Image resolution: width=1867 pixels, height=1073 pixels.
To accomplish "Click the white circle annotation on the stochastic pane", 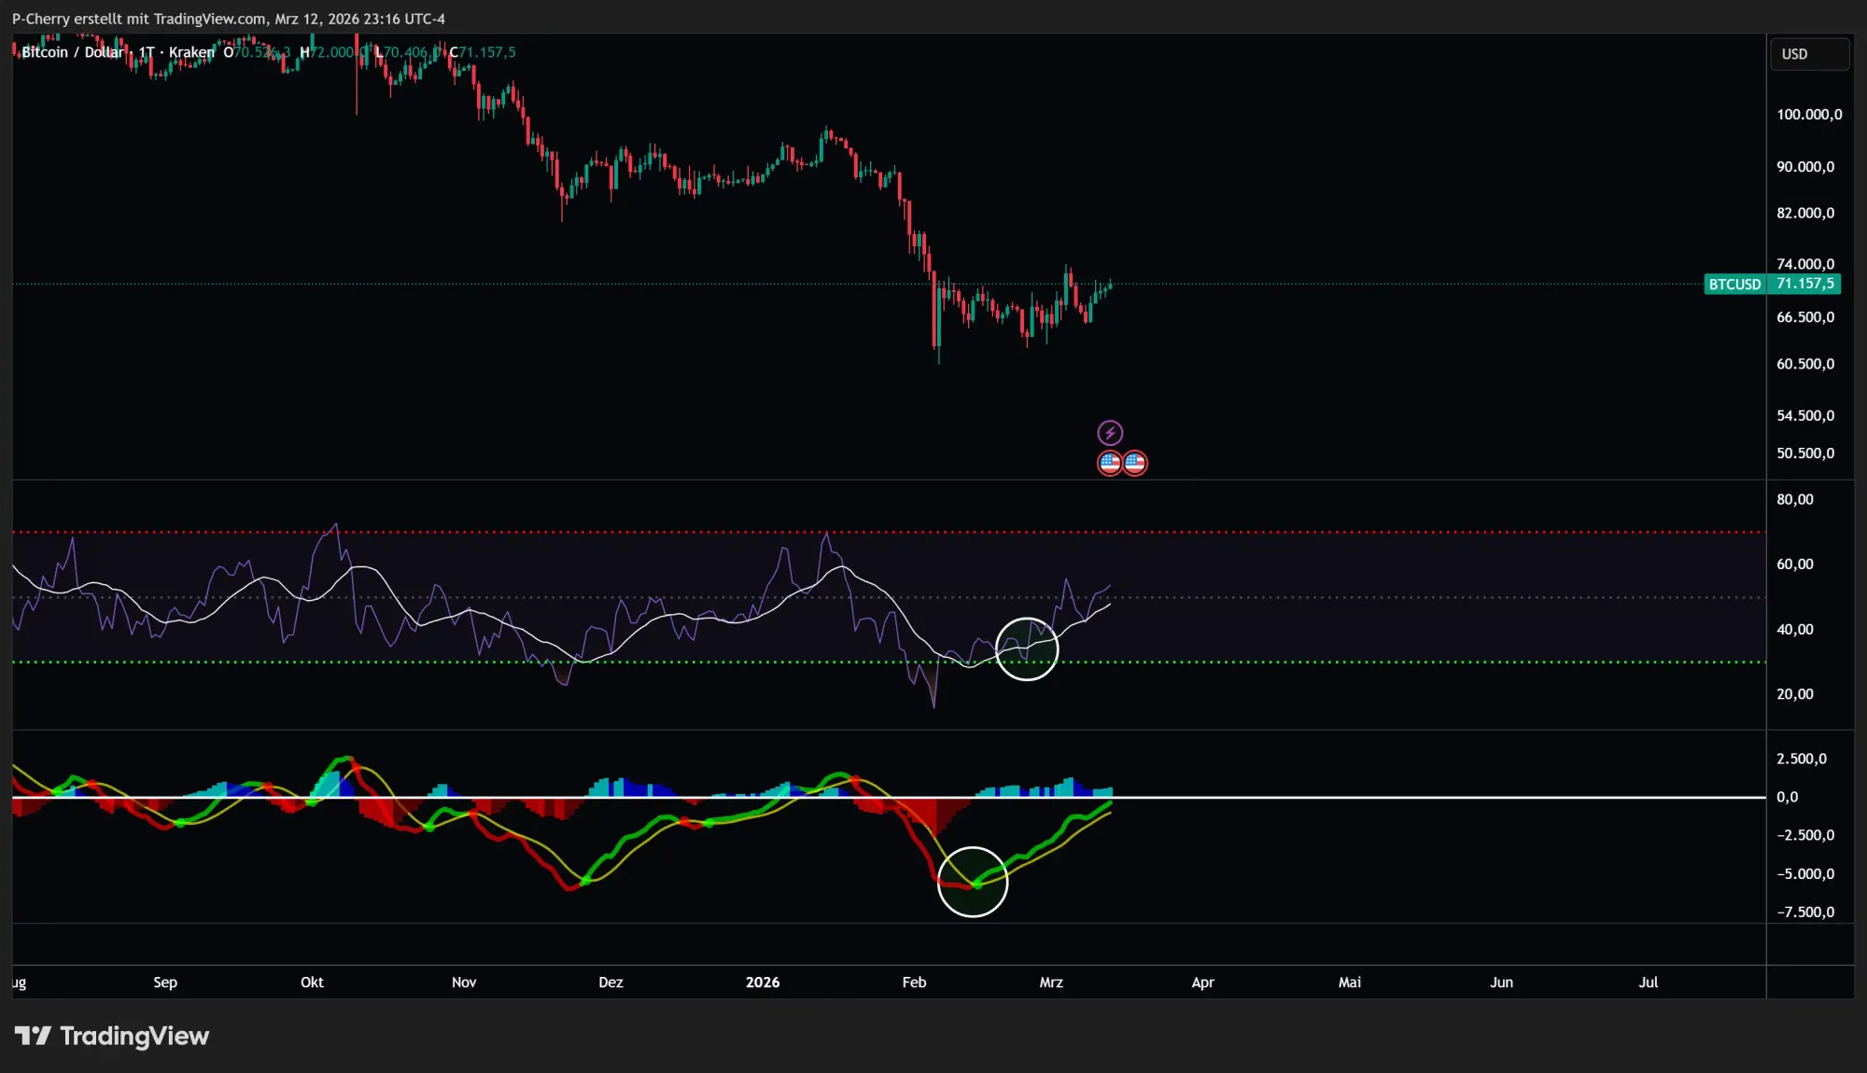I will [1027, 649].
